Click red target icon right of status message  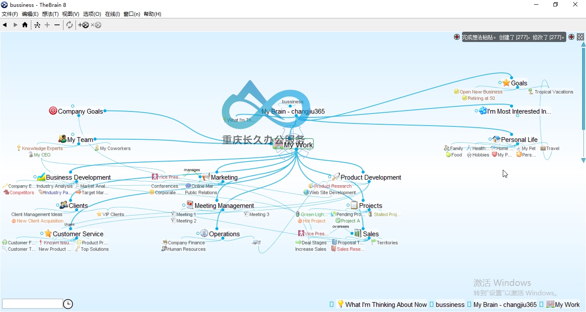tap(571, 37)
